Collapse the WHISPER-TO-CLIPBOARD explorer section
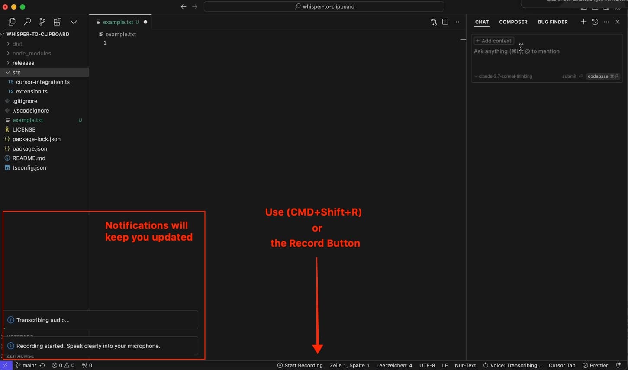This screenshot has width=628, height=370. pos(38,34)
